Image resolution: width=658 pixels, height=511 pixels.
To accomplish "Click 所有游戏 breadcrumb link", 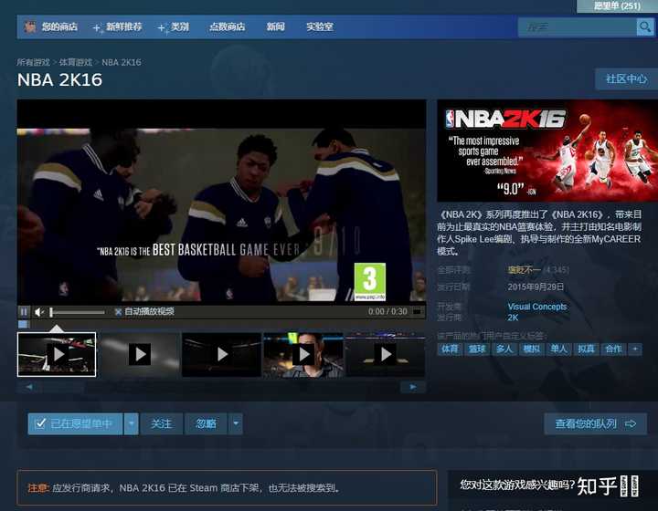I will tap(33, 62).
